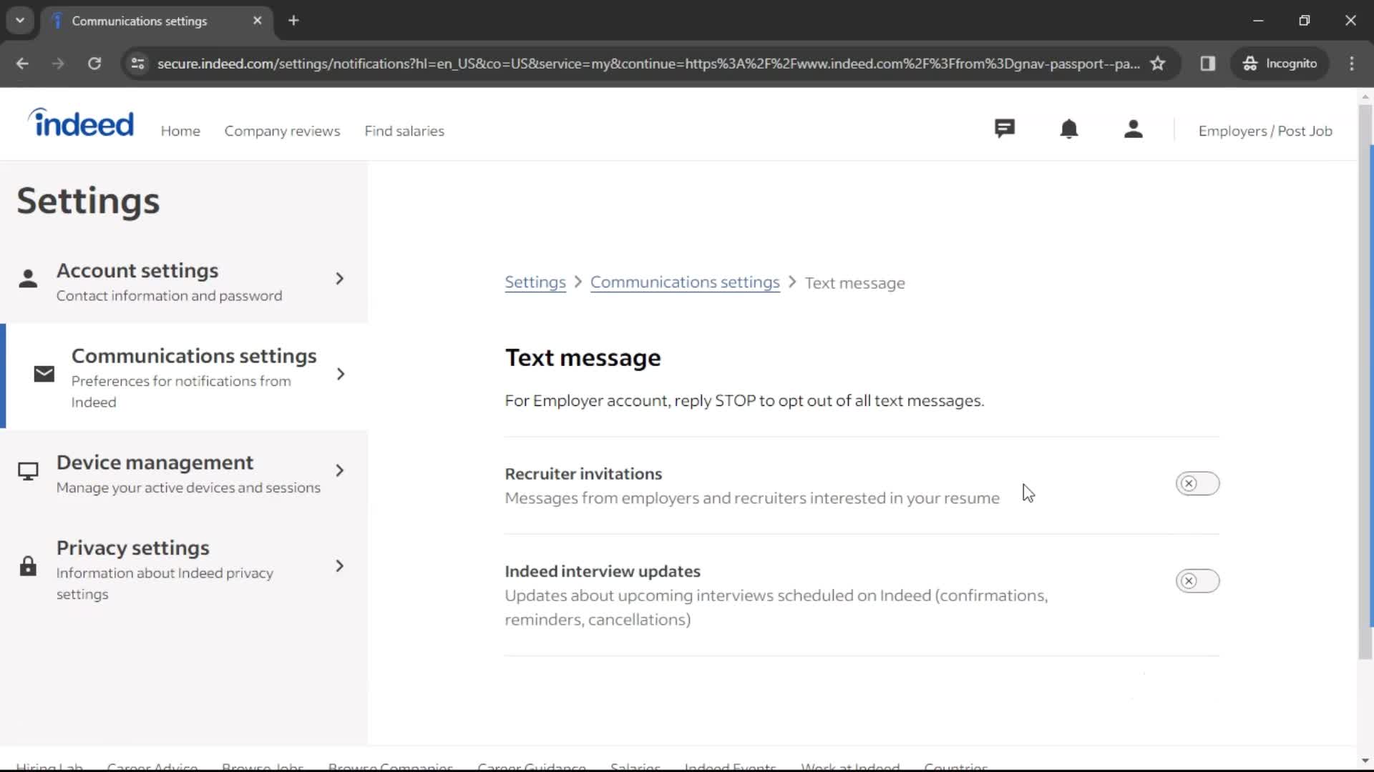The height and width of the screenshot is (772, 1374).
Task: Click the user account profile icon
Action: click(x=1132, y=129)
